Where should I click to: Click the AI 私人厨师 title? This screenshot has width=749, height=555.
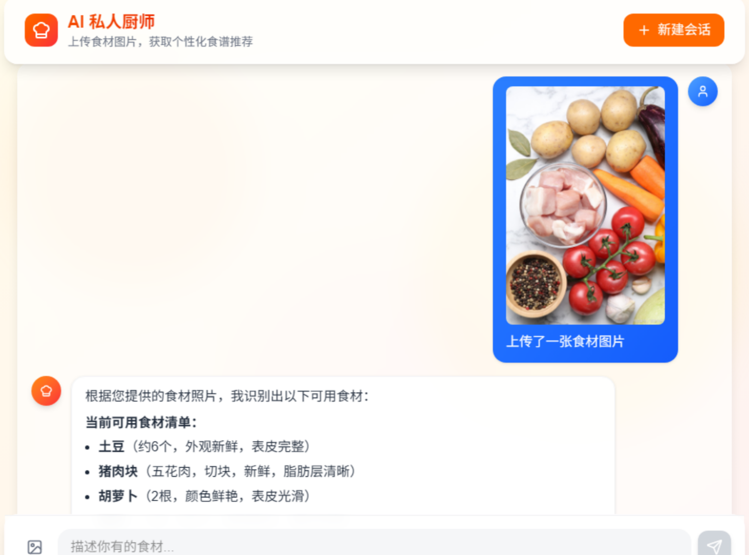tap(111, 22)
